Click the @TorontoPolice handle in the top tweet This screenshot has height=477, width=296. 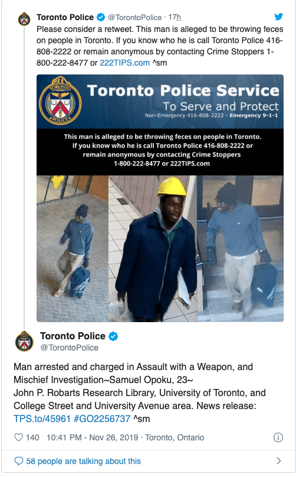pyautogui.click(x=135, y=17)
